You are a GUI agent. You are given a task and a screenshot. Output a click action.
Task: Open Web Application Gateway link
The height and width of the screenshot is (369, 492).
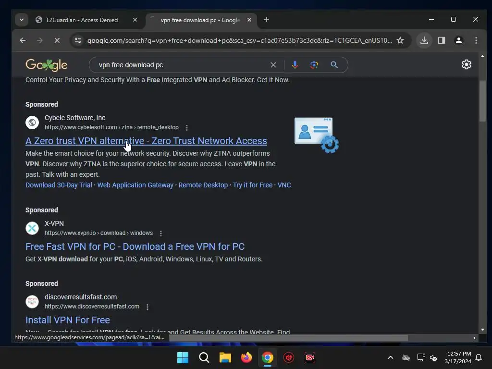pos(135,185)
